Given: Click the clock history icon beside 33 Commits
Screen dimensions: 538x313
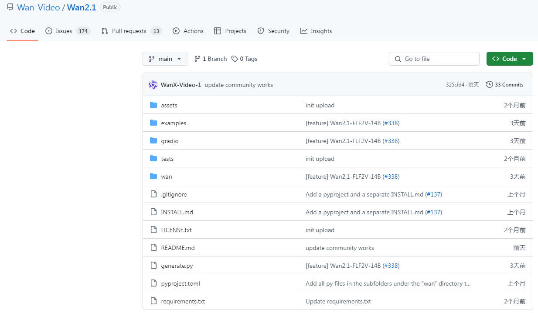Looking at the screenshot, I should coord(490,85).
